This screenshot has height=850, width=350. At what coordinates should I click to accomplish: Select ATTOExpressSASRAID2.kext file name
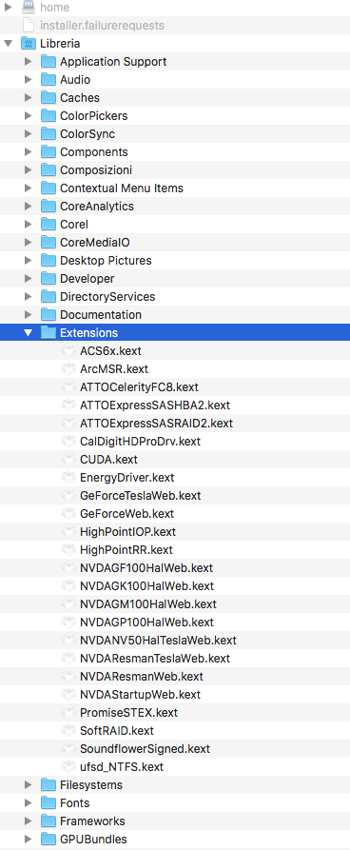pyautogui.click(x=157, y=424)
